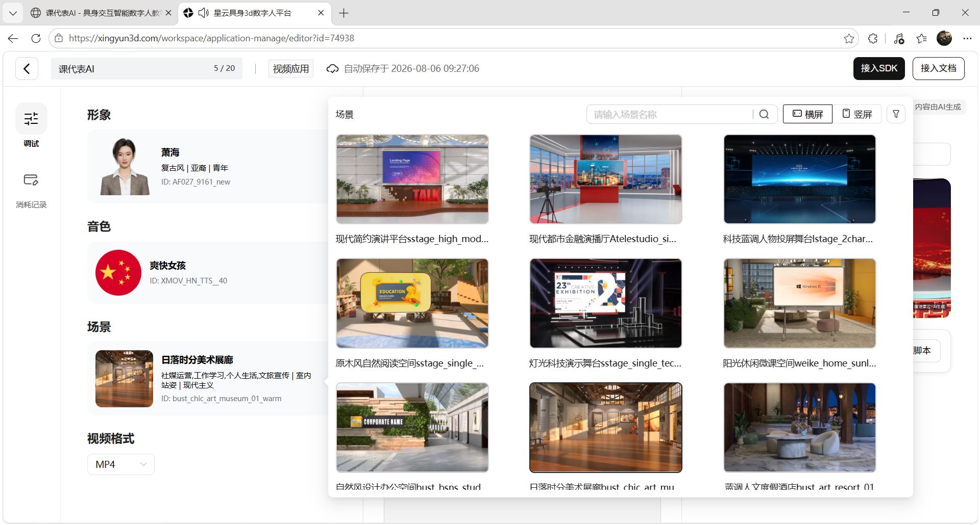The width and height of the screenshot is (980, 525).
Task: Click the browser address bar URL
Action: 211,38
